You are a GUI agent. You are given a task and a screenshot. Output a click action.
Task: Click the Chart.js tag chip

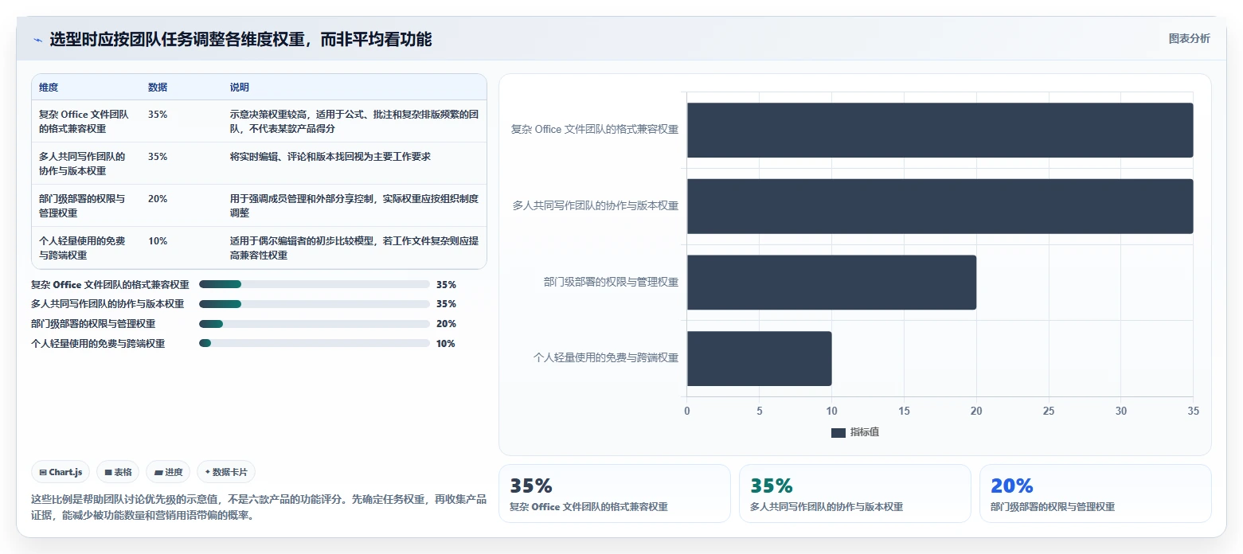(61, 472)
